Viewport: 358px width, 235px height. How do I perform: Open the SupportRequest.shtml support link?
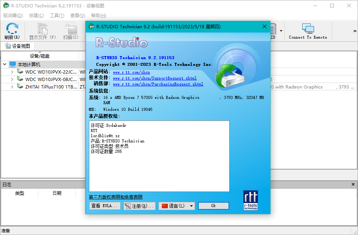click(155, 78)
